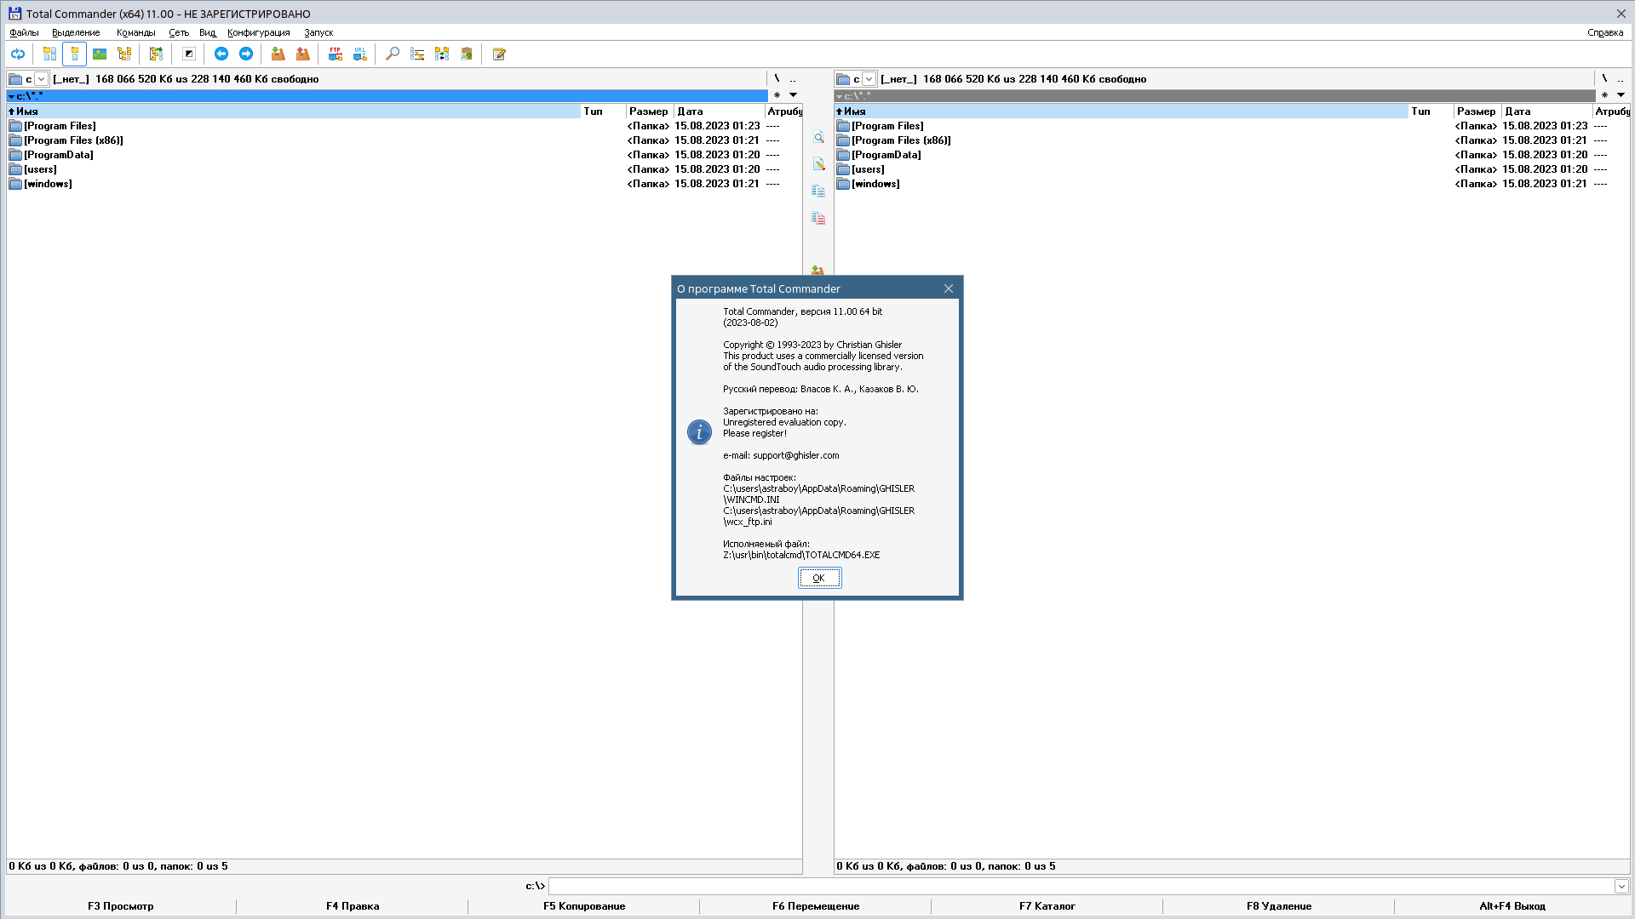The image size is (1635, 919).
Task: Select [Program Files] folder in left panel
Action: point(60,126)
